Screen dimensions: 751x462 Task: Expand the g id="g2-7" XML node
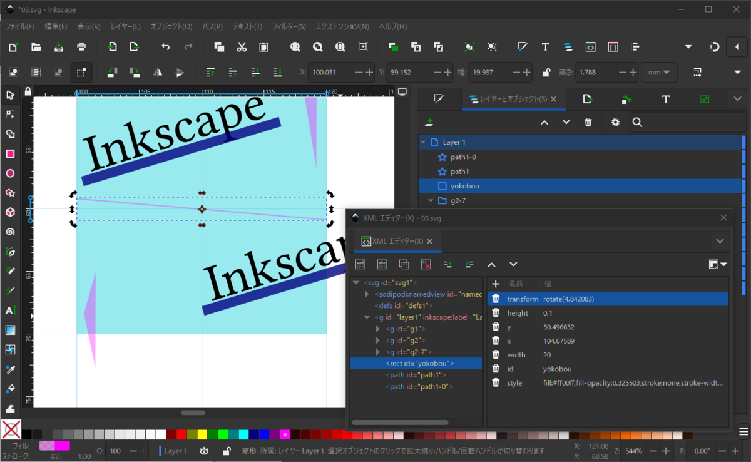pos(378,352)
